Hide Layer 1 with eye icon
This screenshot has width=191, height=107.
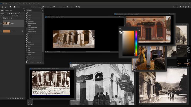tap(1, 23)
